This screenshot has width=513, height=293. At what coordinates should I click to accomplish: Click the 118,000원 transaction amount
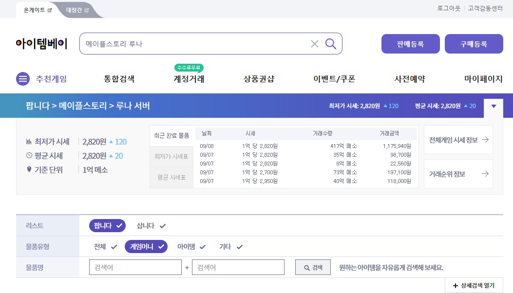(399, 181)
